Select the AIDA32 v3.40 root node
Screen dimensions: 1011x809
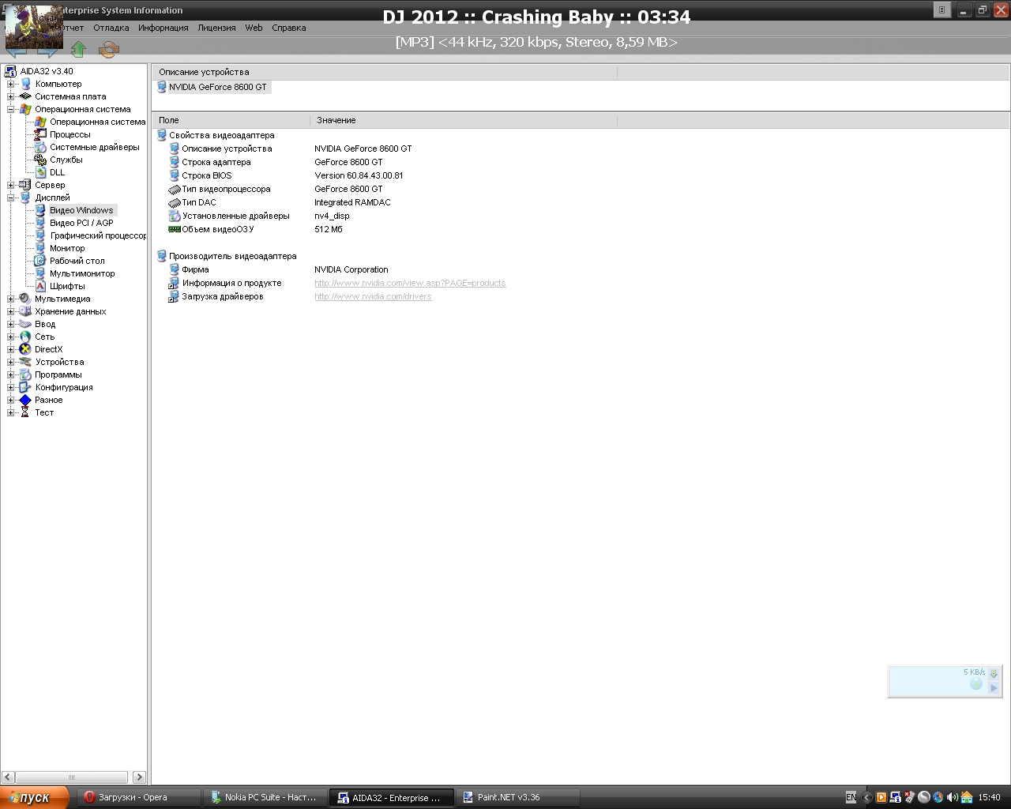[47, 71]
